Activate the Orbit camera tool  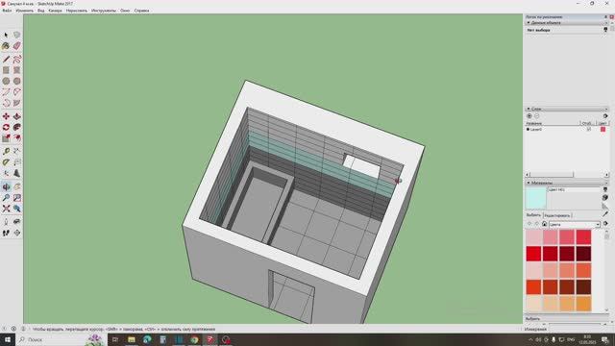coord(6,187)
